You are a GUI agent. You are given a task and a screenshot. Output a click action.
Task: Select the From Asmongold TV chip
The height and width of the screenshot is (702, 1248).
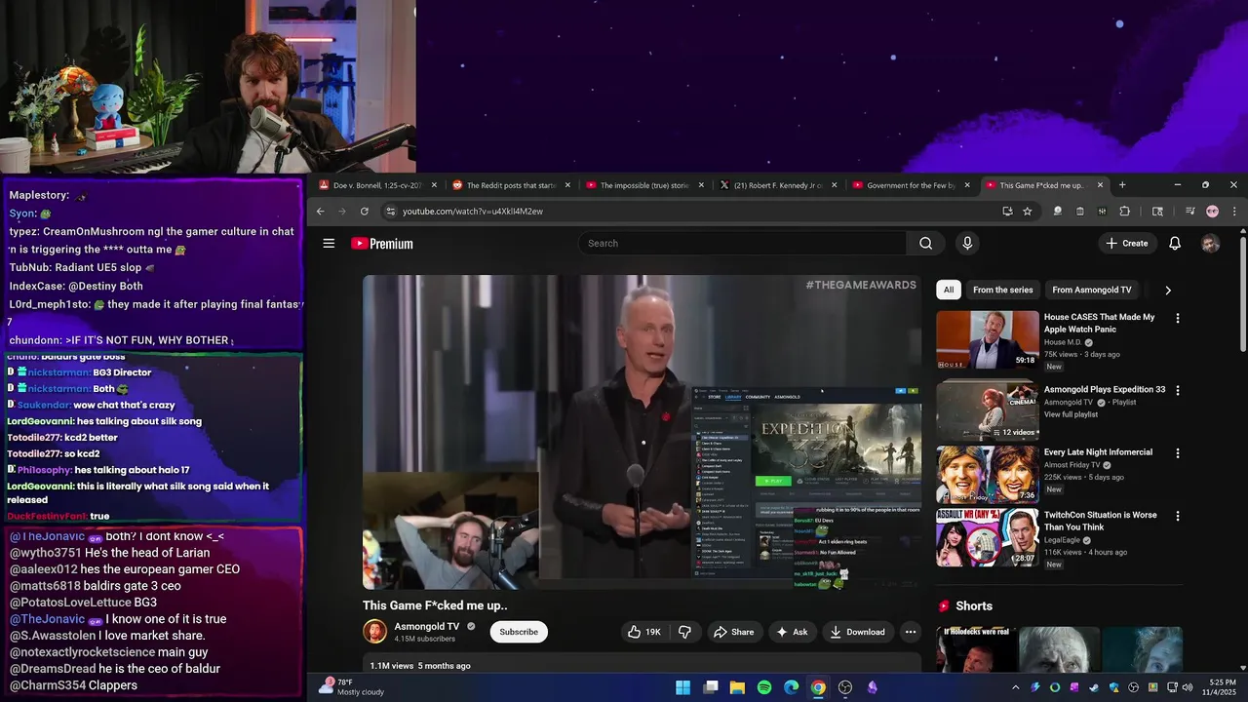pyautogui.click(x=1092, y=290)
